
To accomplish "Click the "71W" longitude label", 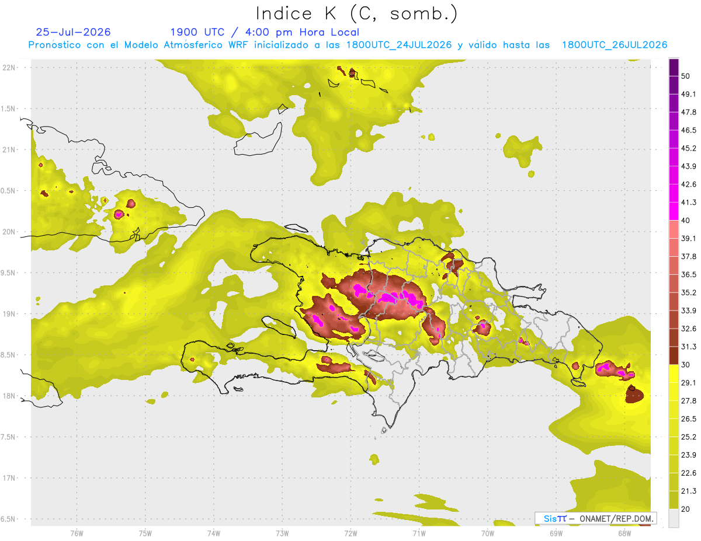I will [x=419, y=533].
